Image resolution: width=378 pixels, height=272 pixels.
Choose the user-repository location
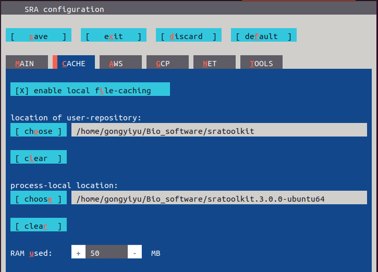pyautogui.click(x=38, y=131)
